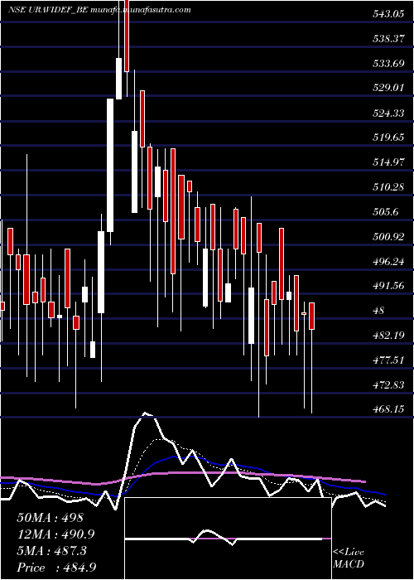Click the NSE URAVIDEF_BE chart title
Image resolution: width=414 pixels, height=580 pixels.
pos(48,10)
